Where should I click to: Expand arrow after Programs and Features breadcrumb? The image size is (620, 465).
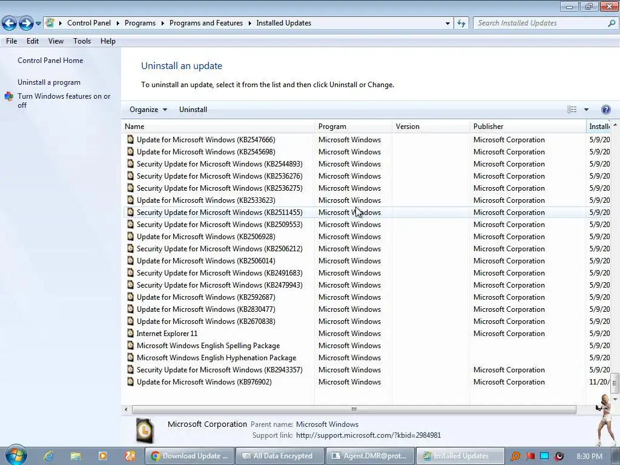[x=250, y=24]
